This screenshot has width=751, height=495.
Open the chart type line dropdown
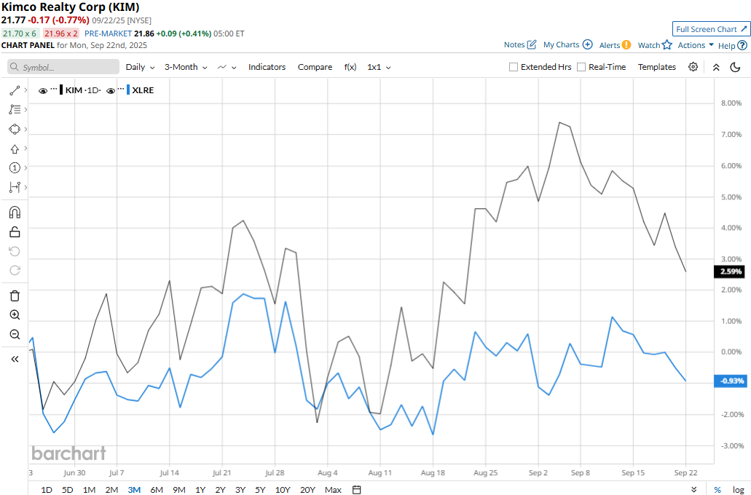pos(227,67)
